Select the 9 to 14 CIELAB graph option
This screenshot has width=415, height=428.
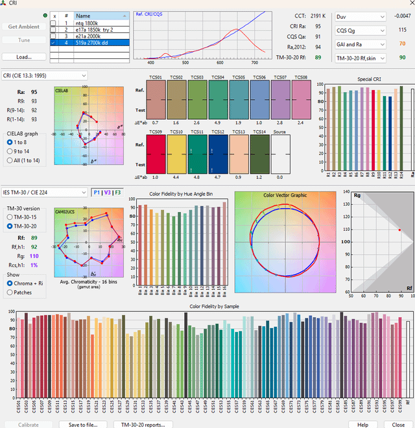10,150
